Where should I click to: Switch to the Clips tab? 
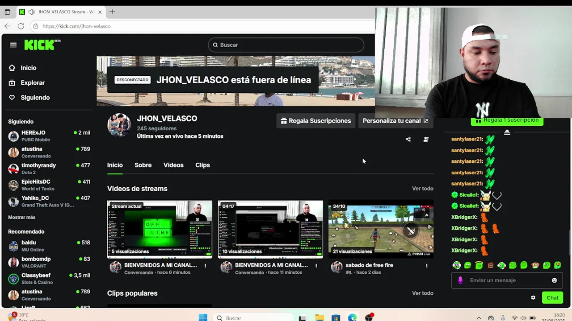202,165
